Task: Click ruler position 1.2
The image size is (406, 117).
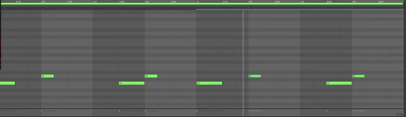Action: (43, 2)
